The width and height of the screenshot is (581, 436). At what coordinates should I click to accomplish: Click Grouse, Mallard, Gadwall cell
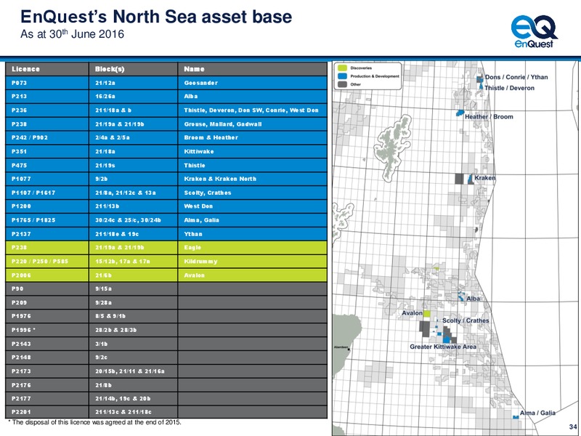pyautogui.click(x=253, y=124)
